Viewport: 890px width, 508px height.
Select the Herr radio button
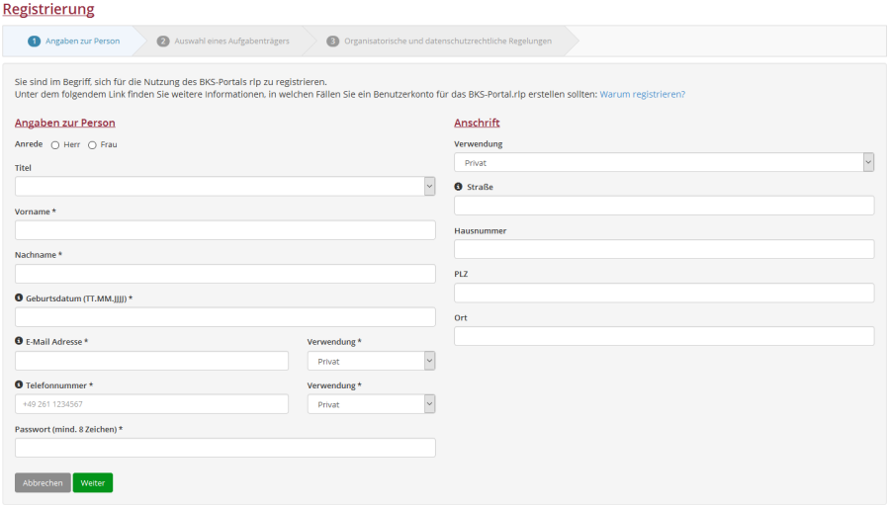click(x=55, y=145)
